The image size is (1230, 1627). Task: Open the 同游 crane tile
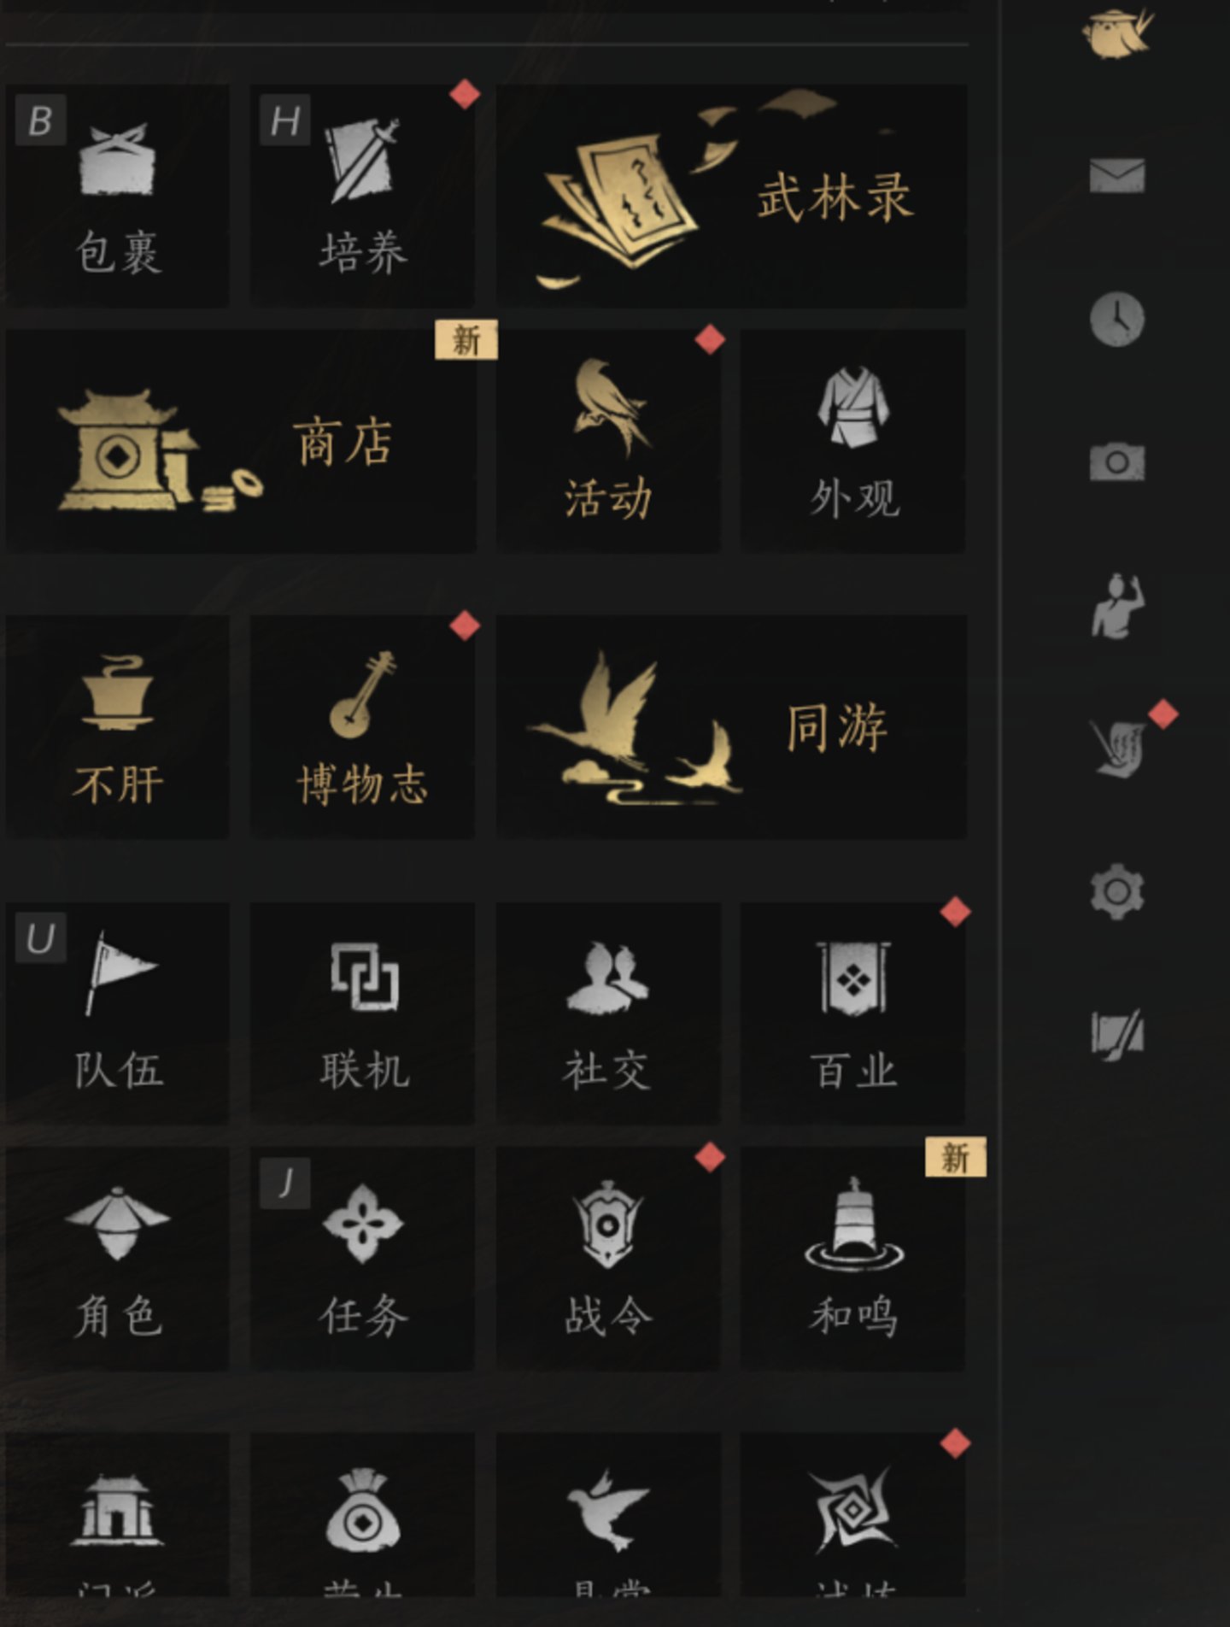[731, 726]
